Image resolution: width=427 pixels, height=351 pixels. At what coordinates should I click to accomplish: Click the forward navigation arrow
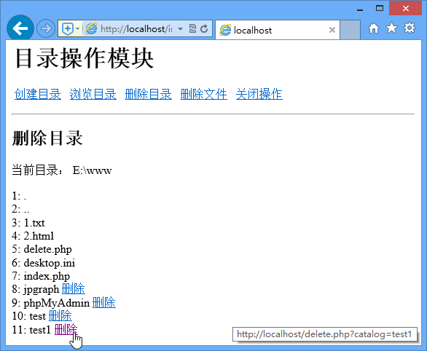pos(46,28)
